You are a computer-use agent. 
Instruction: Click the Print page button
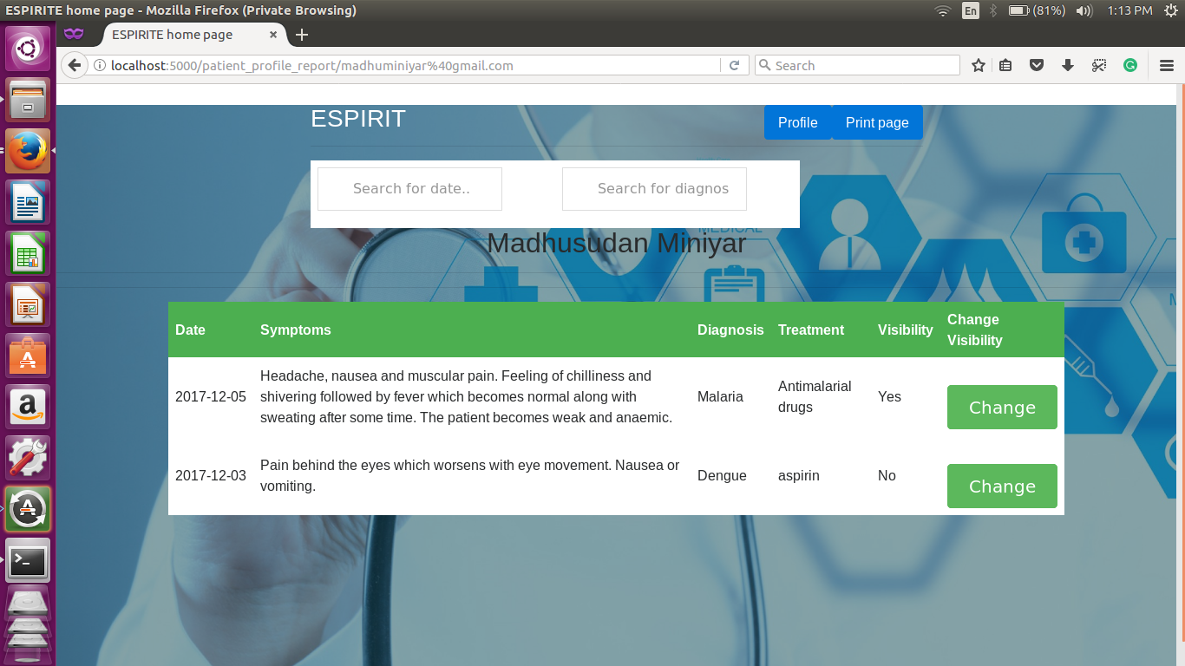[877, 122]
